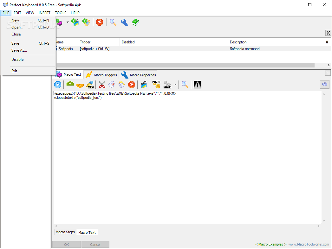Click the START gears run icon
Image resolution: width=332 pixels, height=249 pixels.
coord(156,85)
